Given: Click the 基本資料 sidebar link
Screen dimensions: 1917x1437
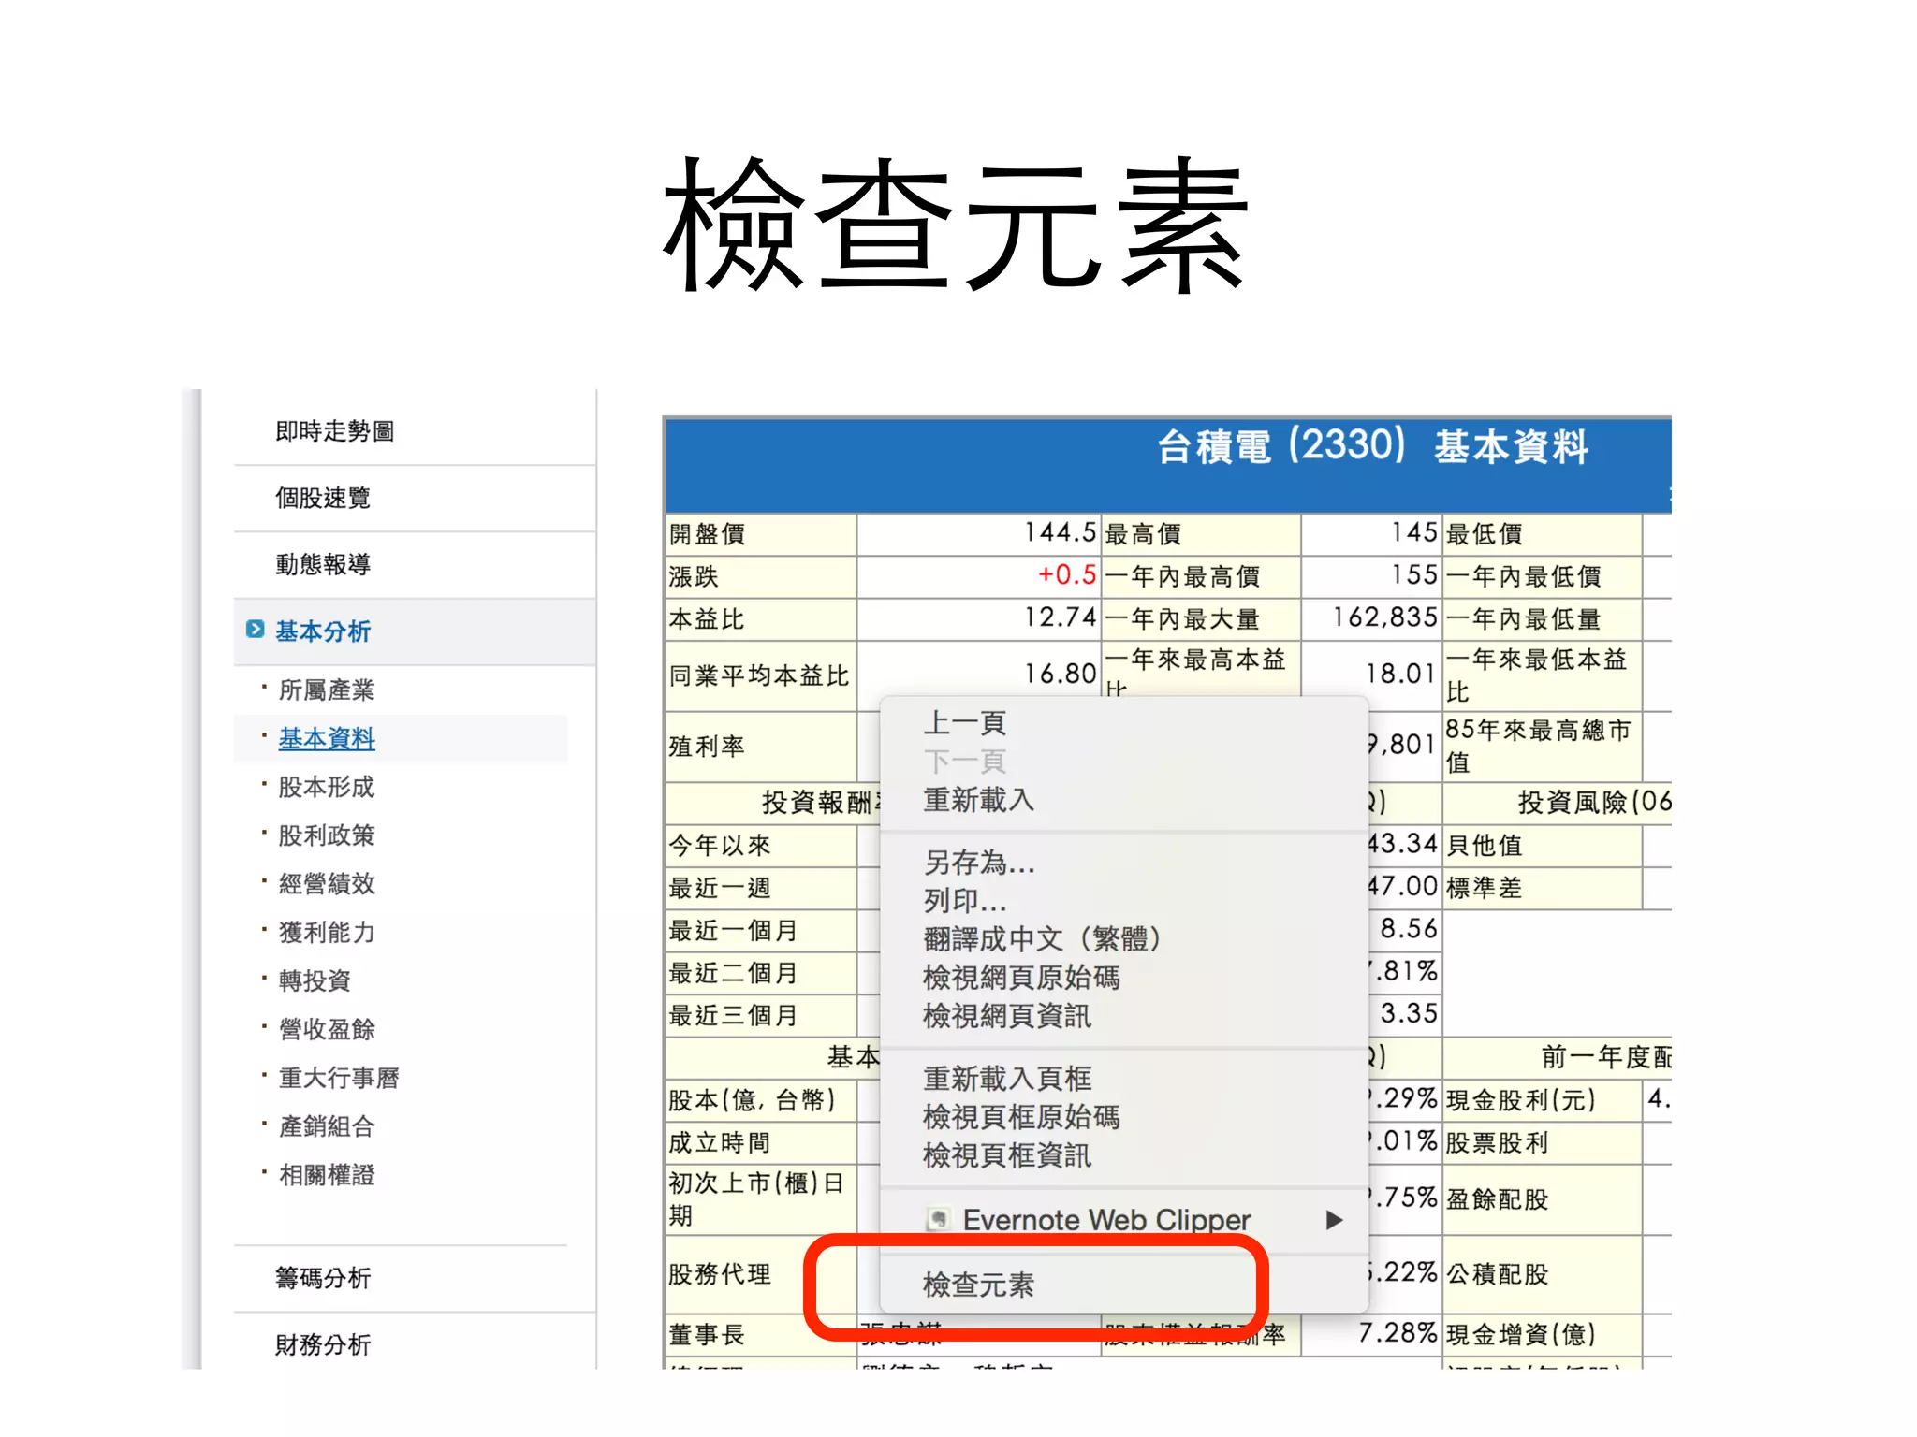Looking at the screenshot, I should 326,738.
